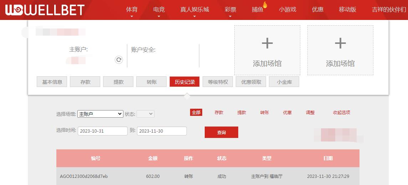Filter records by 调整
Viewport: 408px width, 185px height.
click(x=310, y=113)
